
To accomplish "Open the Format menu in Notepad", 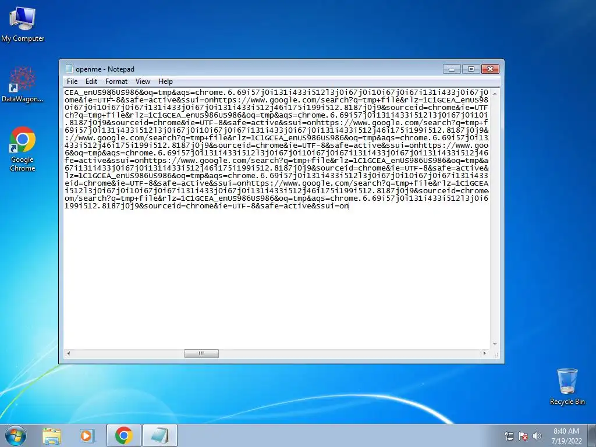I will (x=116, y=81).
